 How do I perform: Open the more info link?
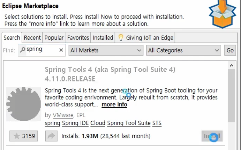[114, 105]
